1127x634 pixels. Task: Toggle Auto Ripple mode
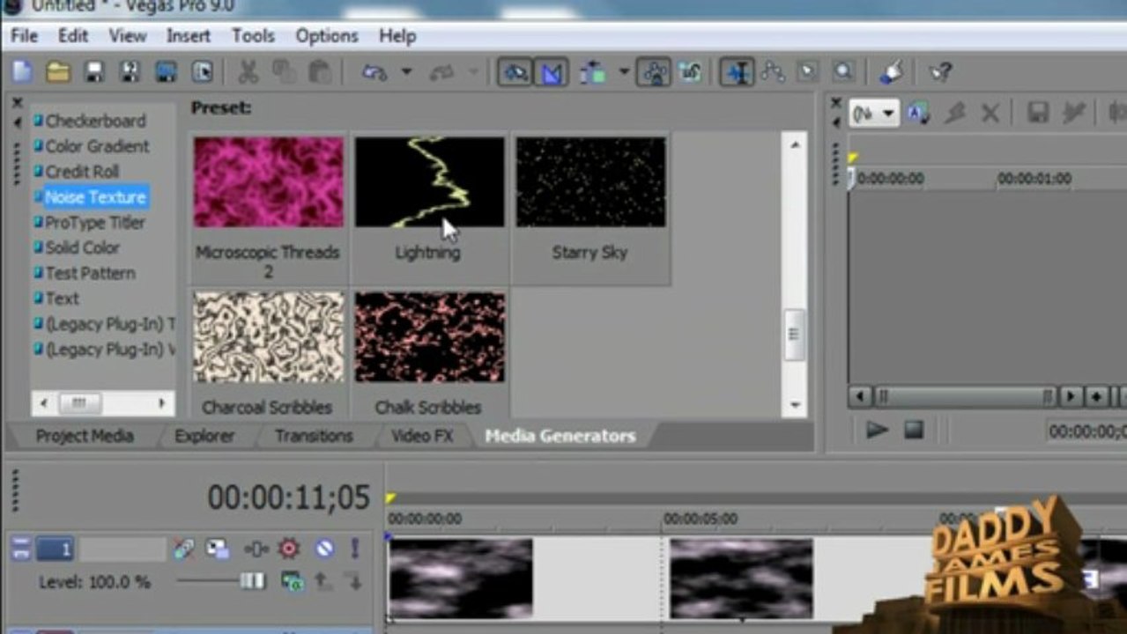[x=593, y=72]
